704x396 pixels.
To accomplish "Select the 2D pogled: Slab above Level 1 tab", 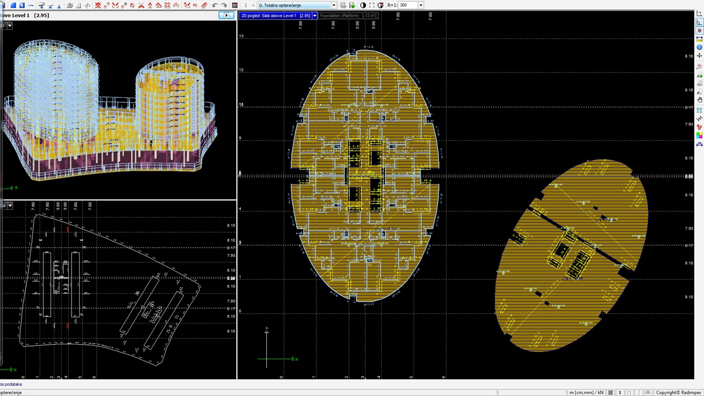I will 276,16.
